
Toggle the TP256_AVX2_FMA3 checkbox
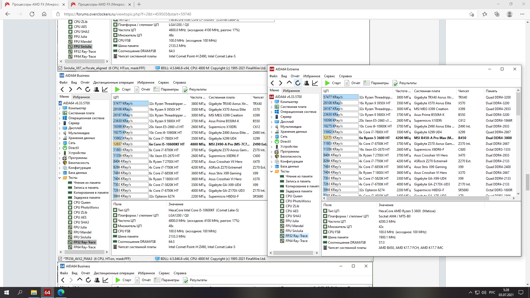point(60,259)
